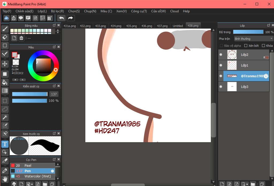The image size is (274, 186).
Task: Undock the Bảng màu panel
Action: coord(54,25)
